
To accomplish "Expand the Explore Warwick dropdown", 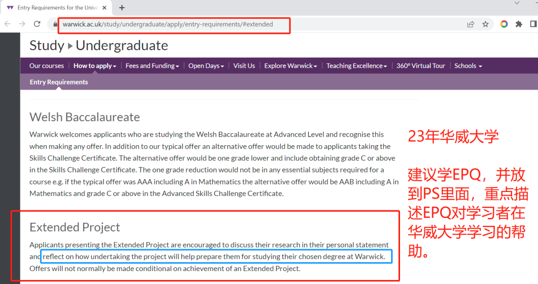I will tap(290, 66).
